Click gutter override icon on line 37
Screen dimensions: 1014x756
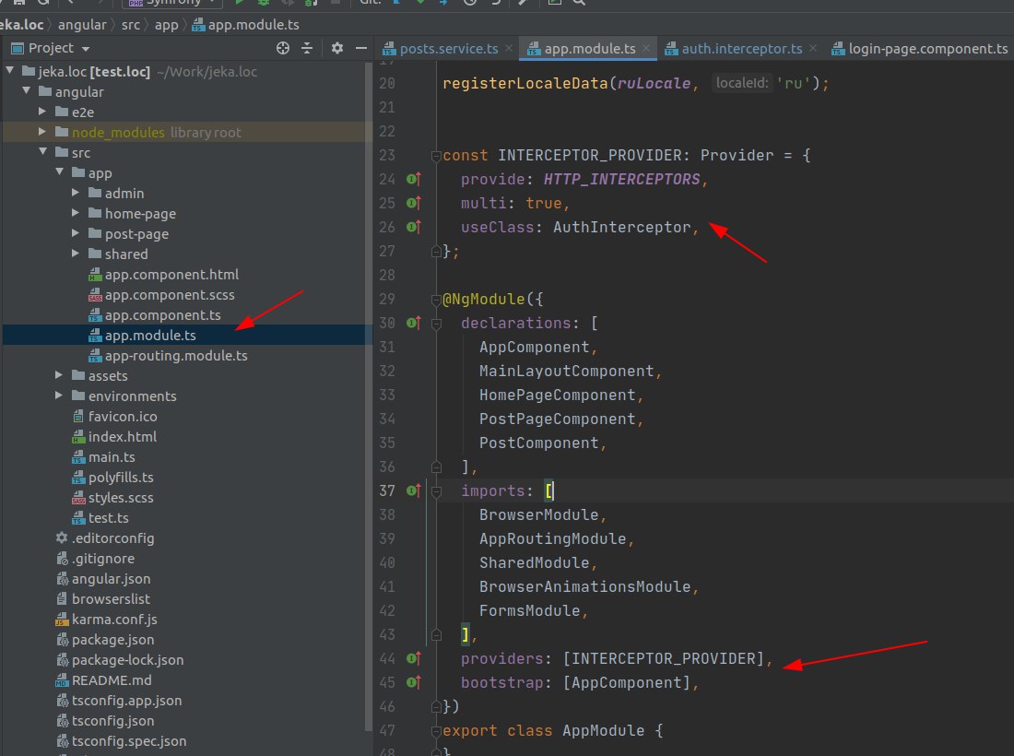414,490
